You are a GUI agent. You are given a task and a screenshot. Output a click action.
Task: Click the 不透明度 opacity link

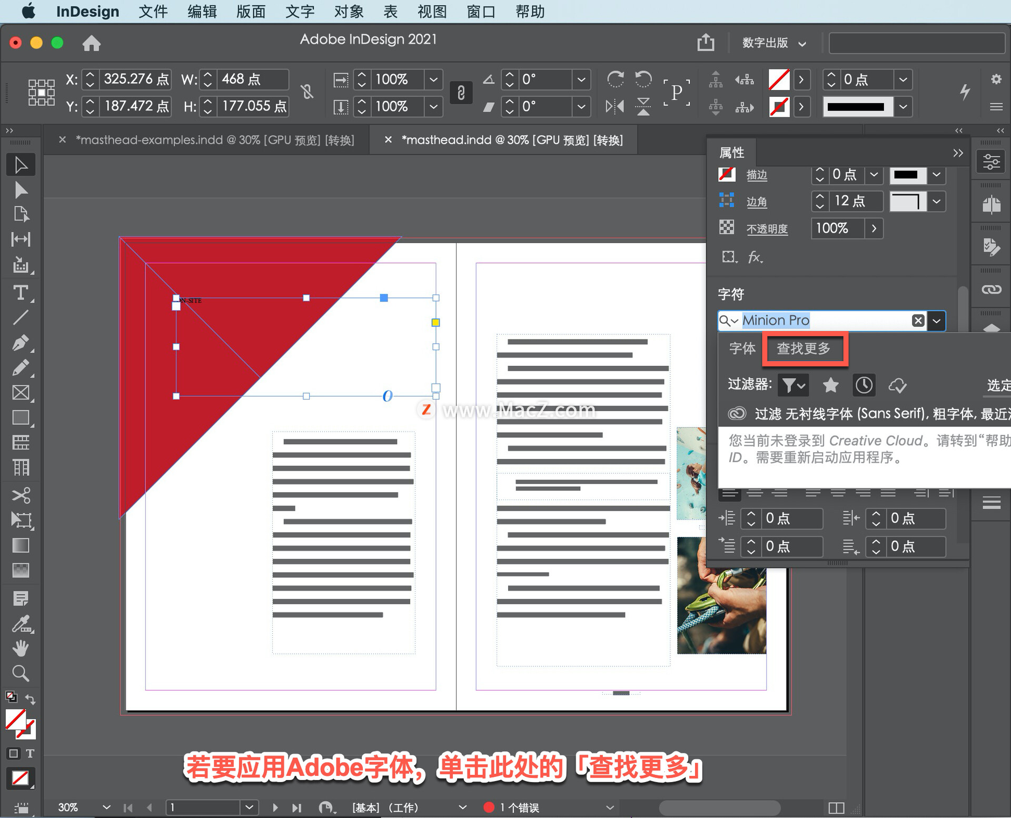point(767,228)
